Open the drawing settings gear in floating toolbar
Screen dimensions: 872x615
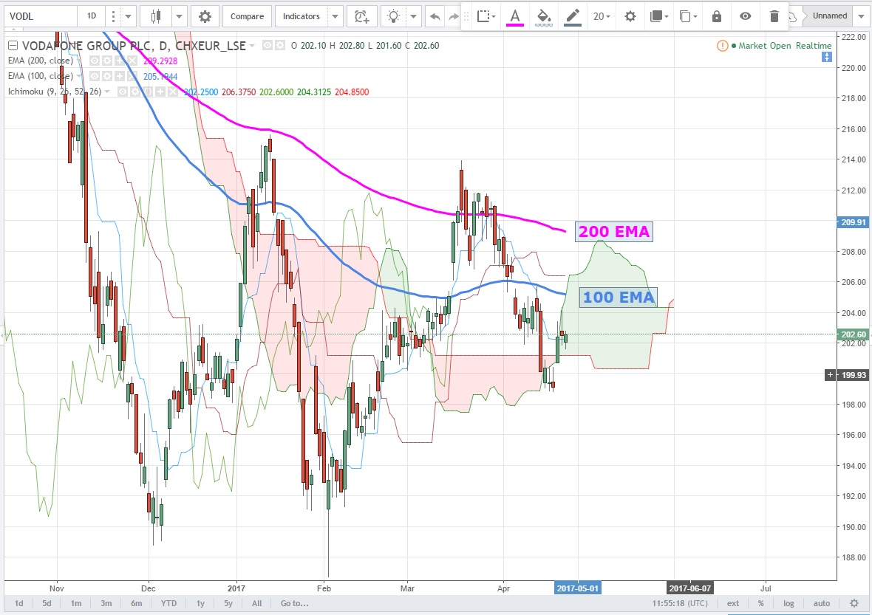tap(630, 17)
